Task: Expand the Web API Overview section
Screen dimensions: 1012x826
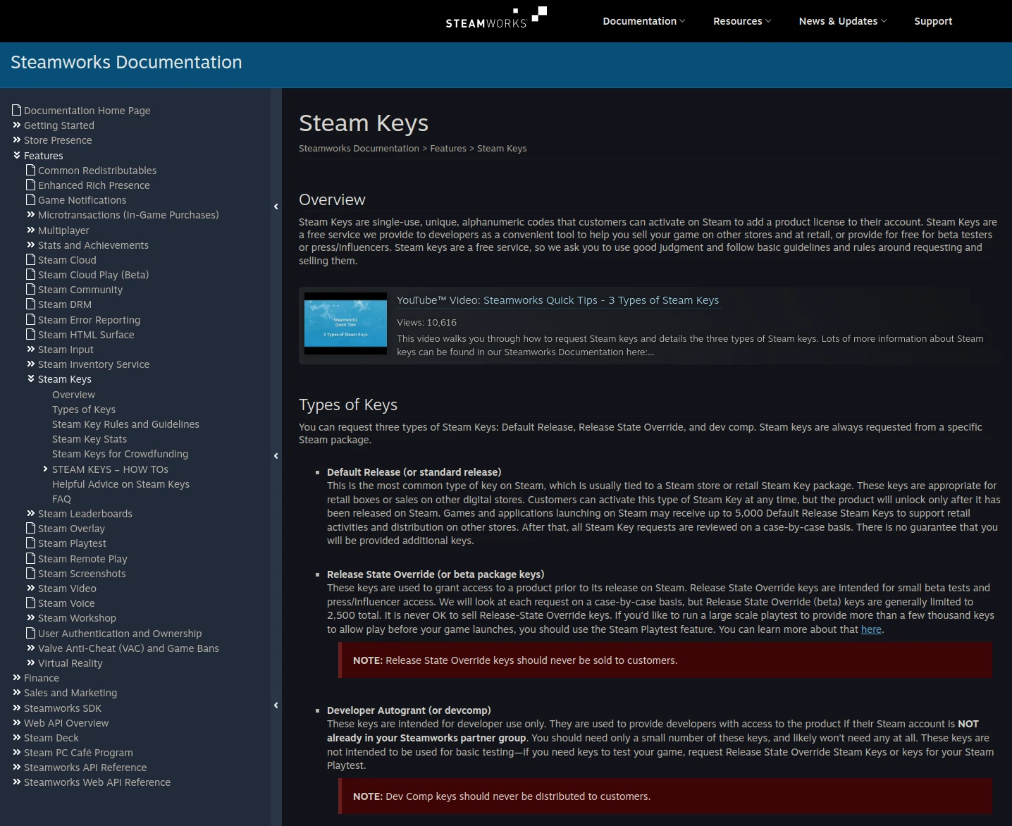Action: (17, 722)
